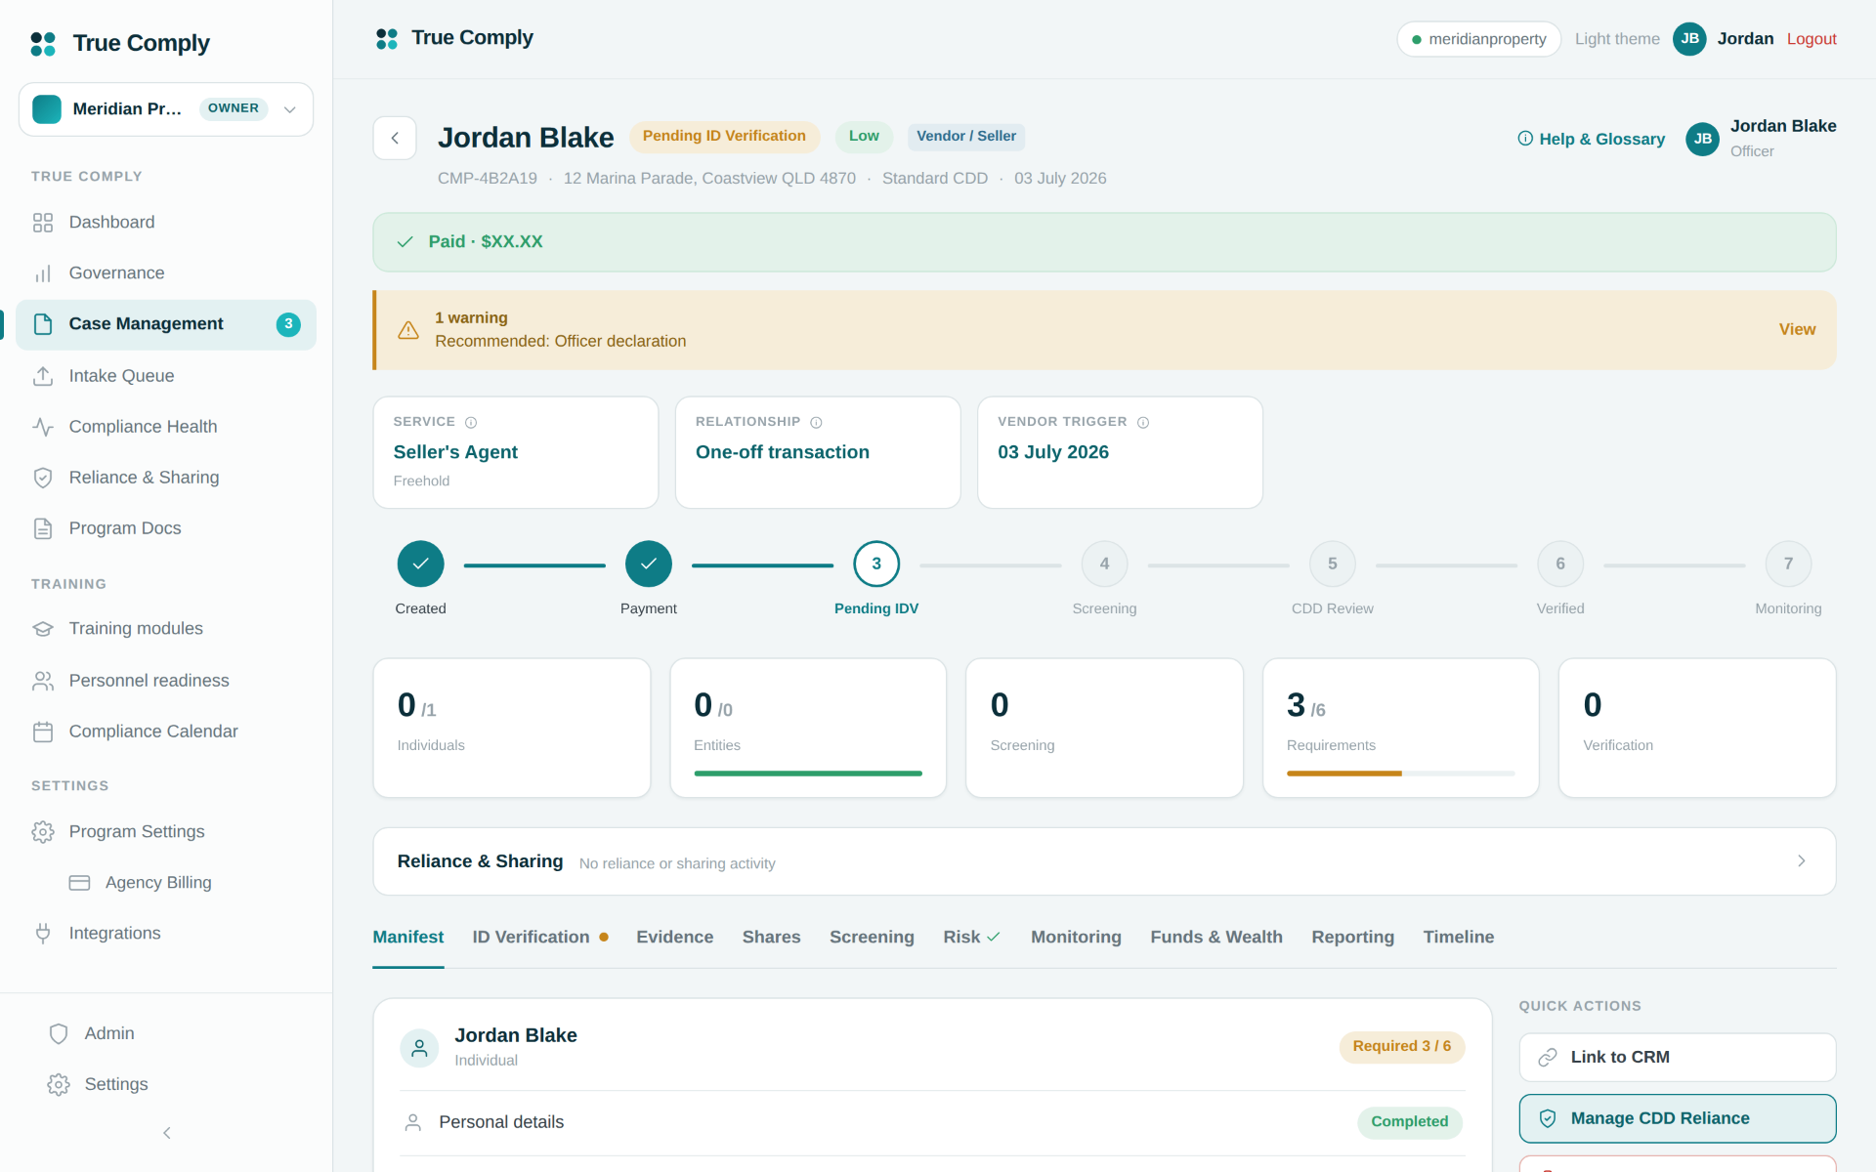Open Compliance Calendar sidebar item
The height and width of the screenshot is (1172, 1876).
[x=166, y=732]
